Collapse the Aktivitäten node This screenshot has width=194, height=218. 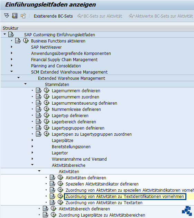[x=39, y=171]
